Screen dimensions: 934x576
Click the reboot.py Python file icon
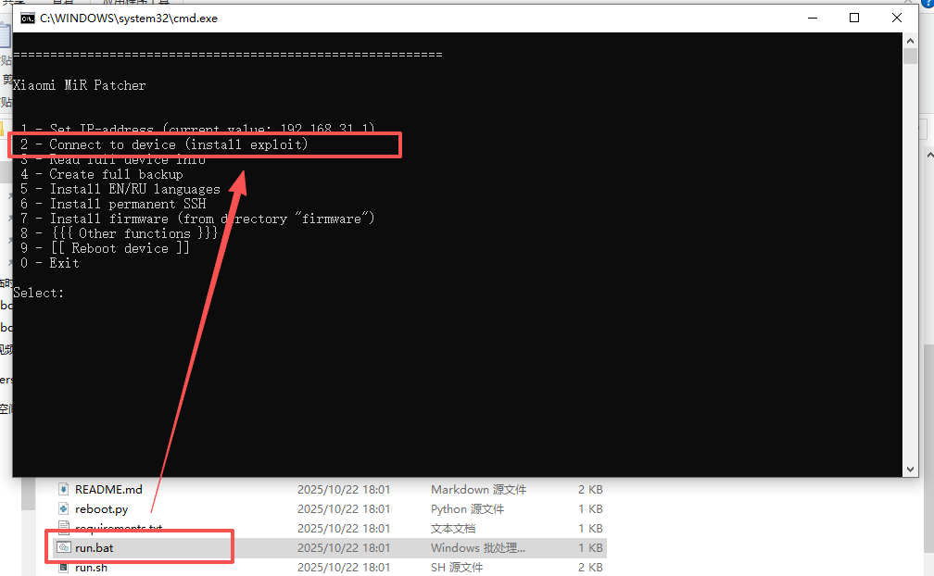pyautogui.click(x=63, y=508)
